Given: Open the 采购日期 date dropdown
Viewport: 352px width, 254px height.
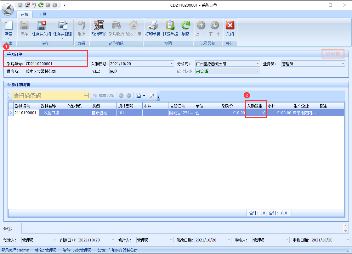Looking at the screenshot, I should (172, 64).
